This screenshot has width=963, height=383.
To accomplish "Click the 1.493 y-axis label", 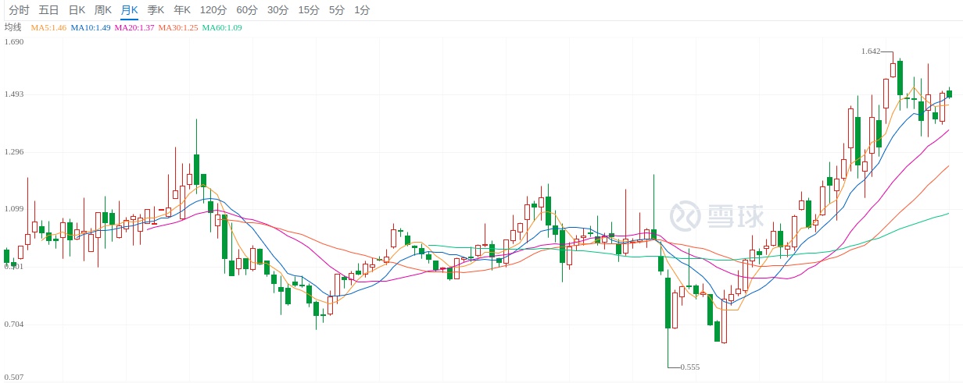I will click(14, 94).
